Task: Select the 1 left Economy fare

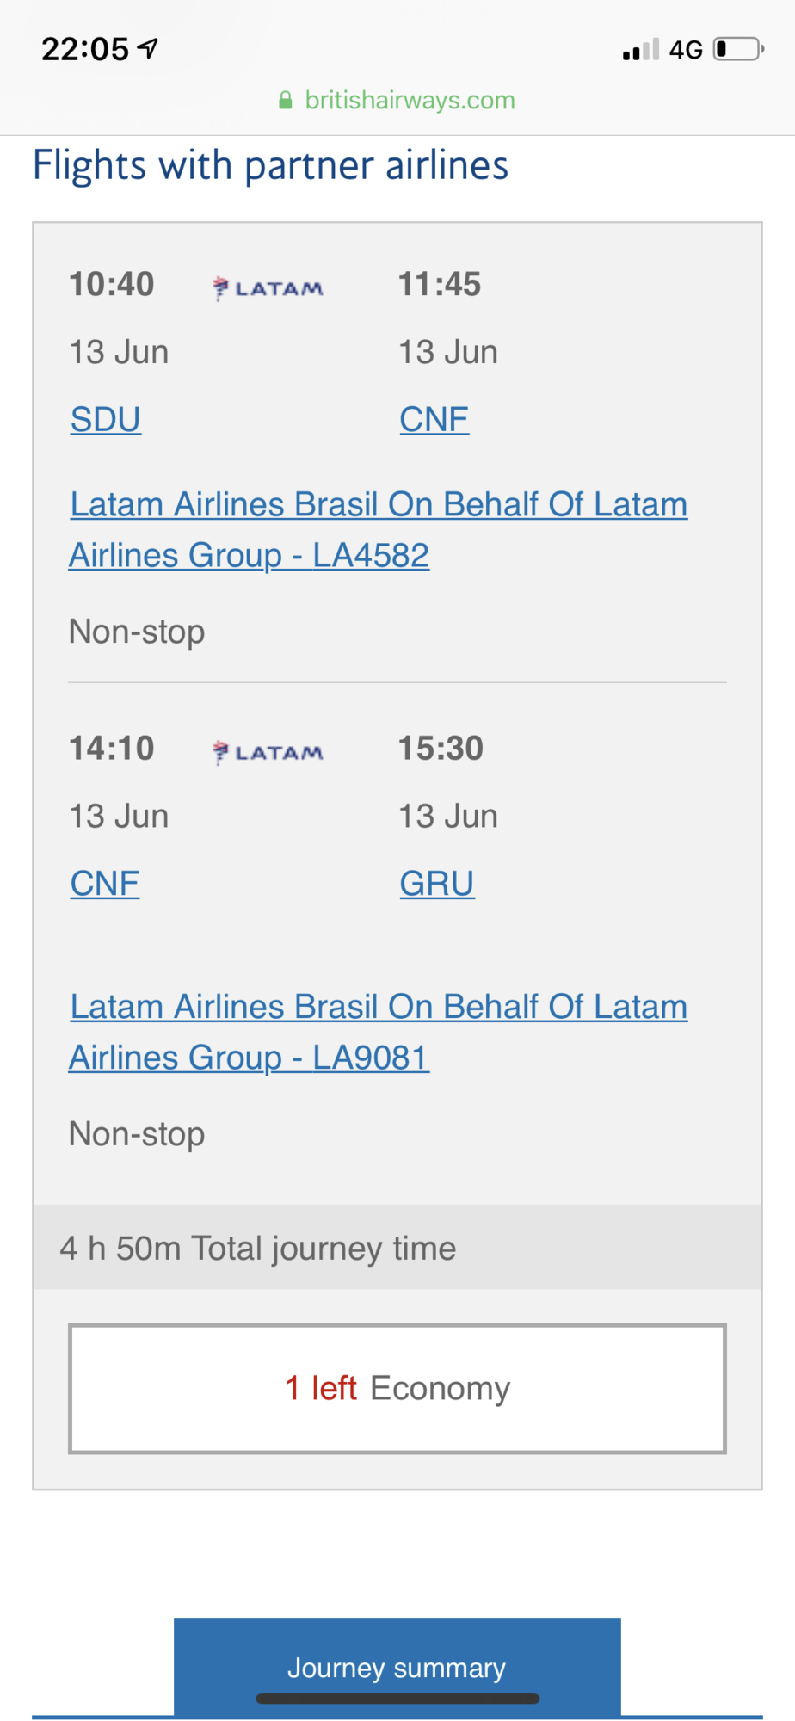Action: pos(397,1389)
